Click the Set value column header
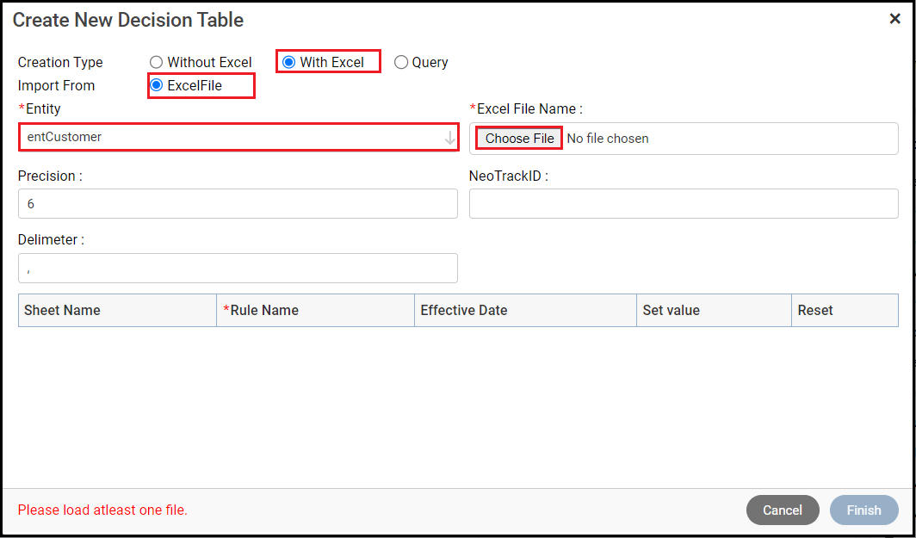The width and height of the screenshot is (916, 538). click(x=671, y=310)
